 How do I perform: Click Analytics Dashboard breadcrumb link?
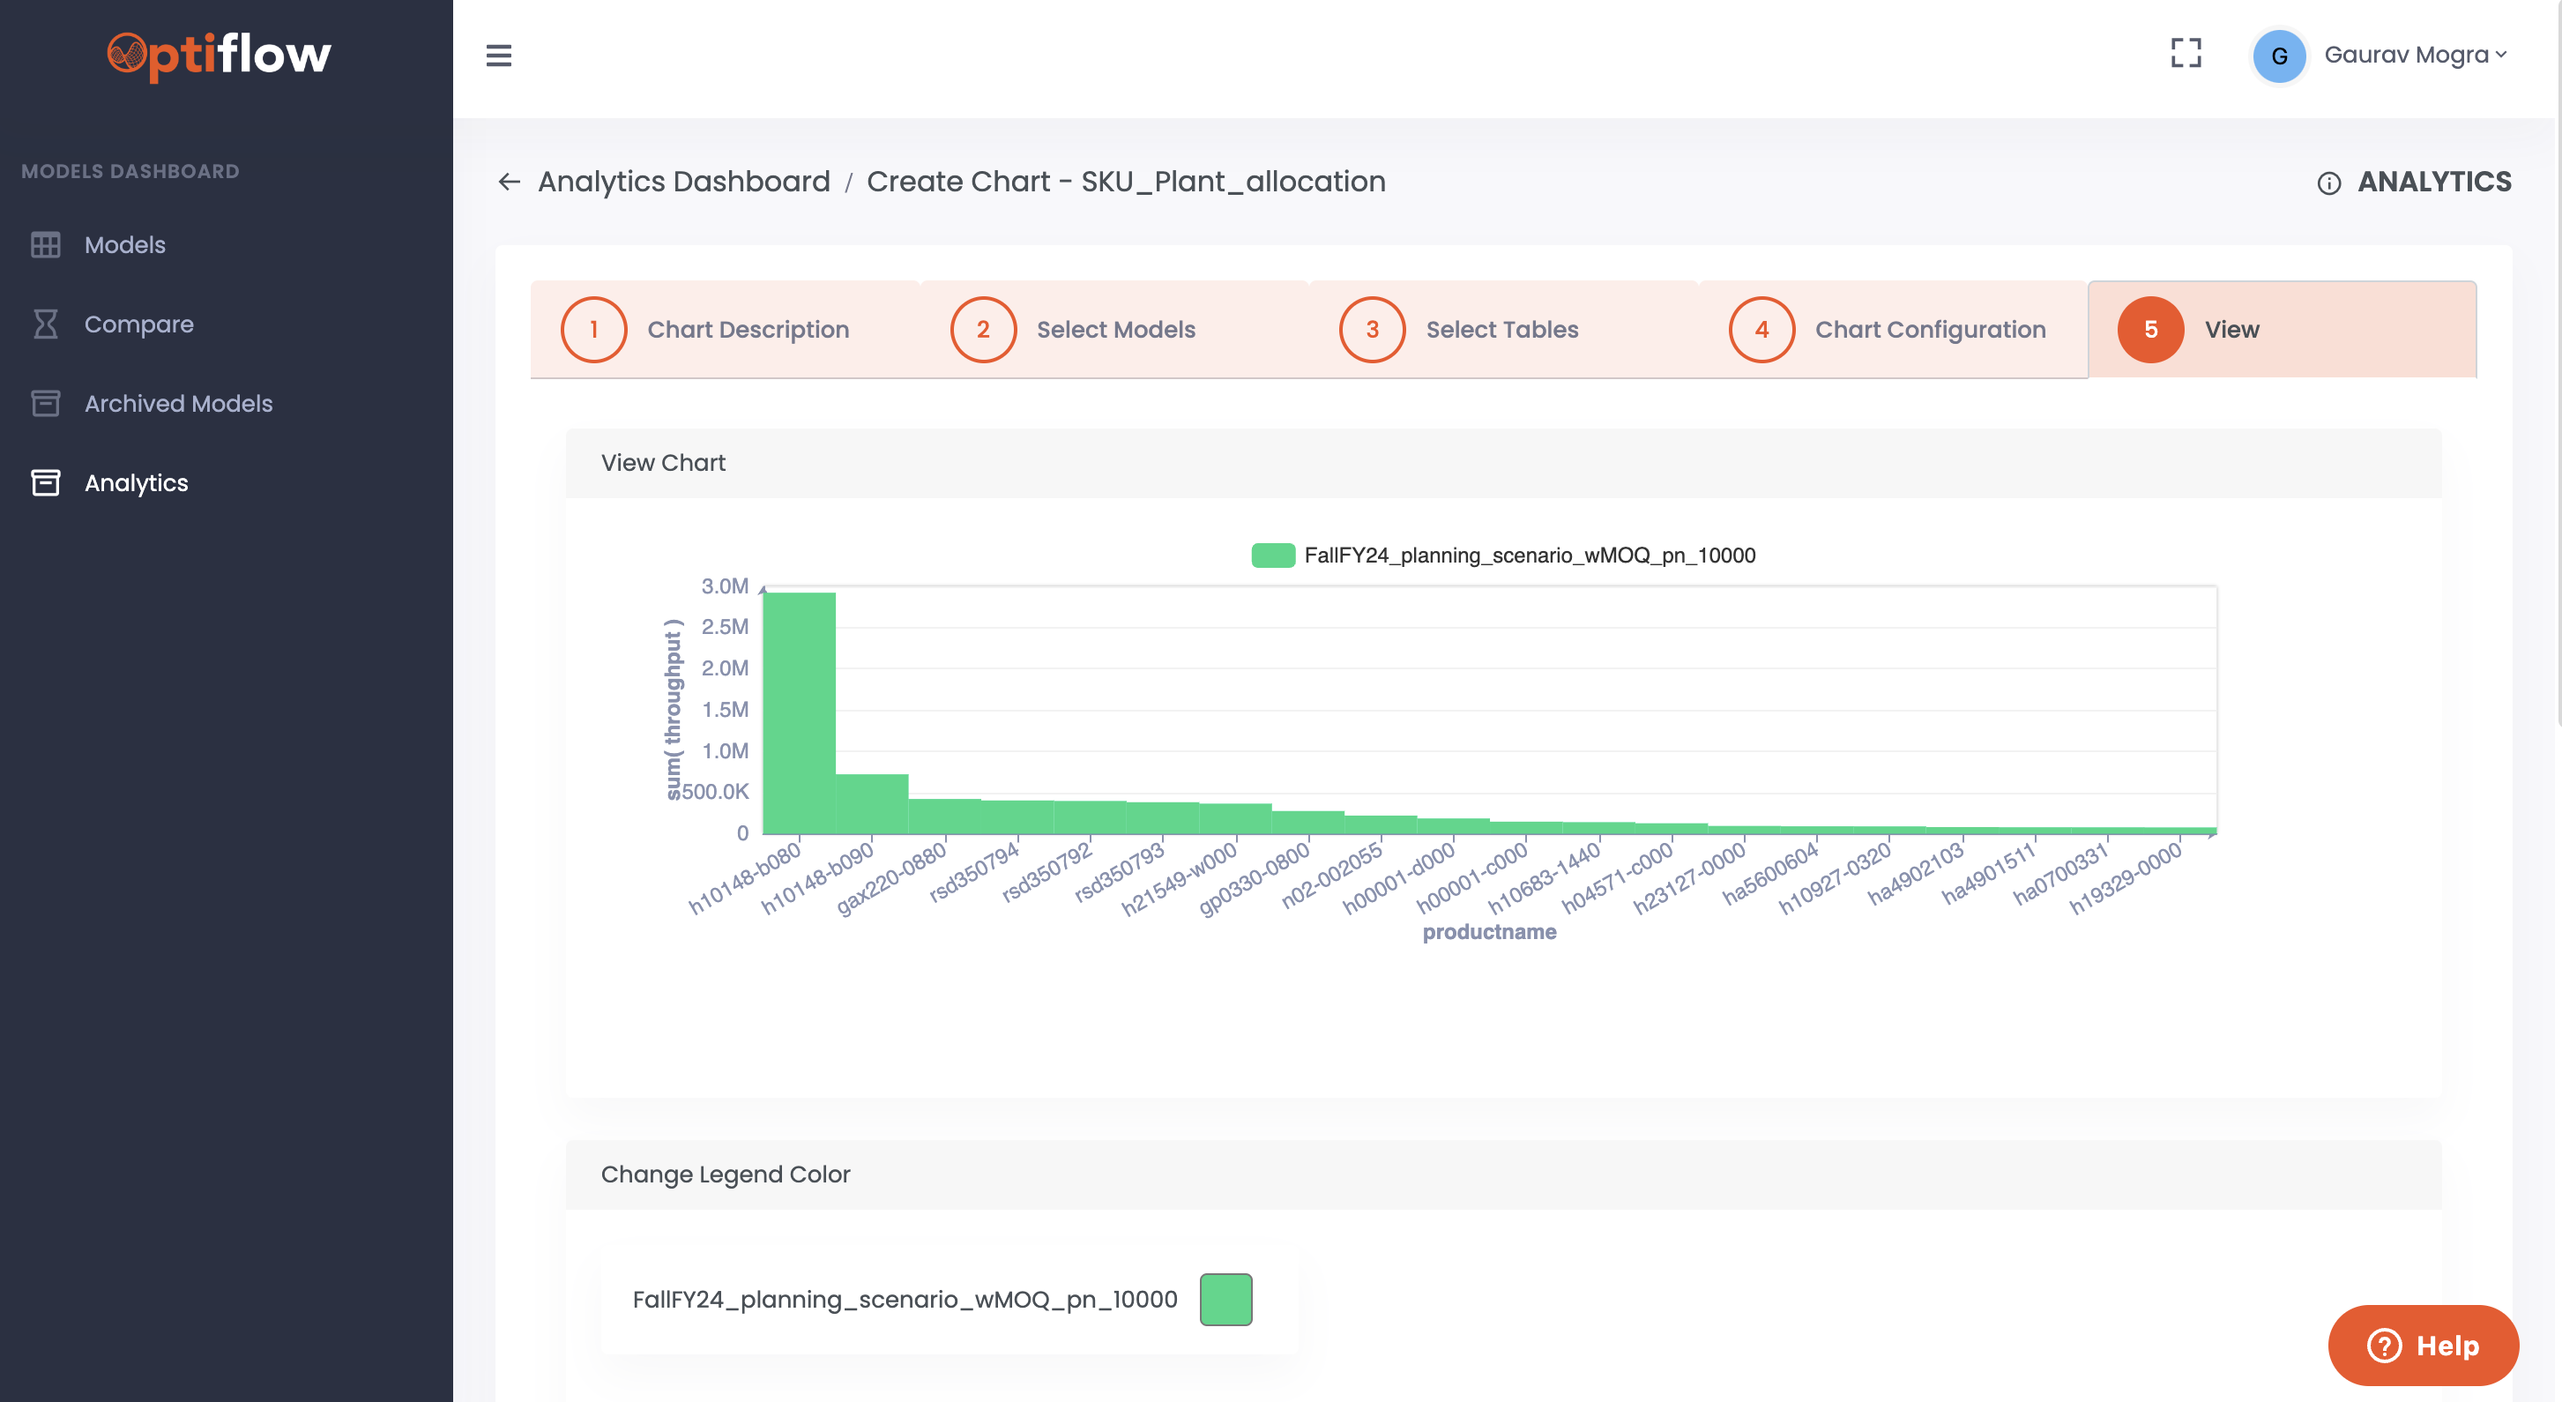tap(683, 183)
